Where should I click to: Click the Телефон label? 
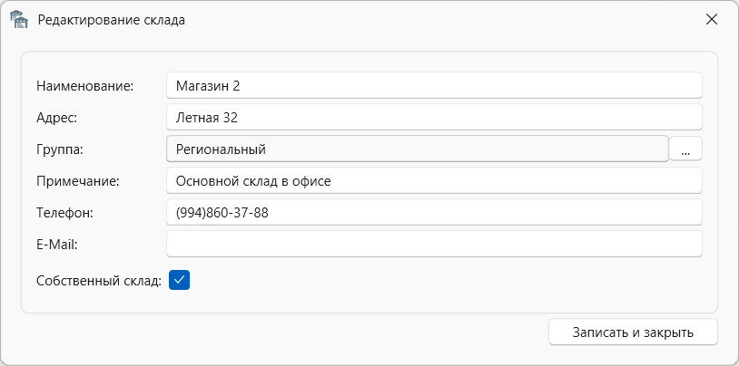point(65,213)
